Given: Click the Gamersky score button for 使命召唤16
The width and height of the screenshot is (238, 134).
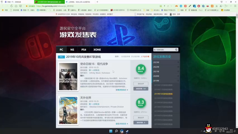Looking at the screenshot, I should point(141,89).
